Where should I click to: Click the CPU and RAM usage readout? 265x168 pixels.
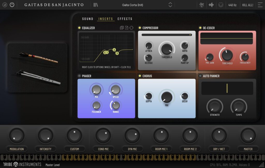pos(230,165)
